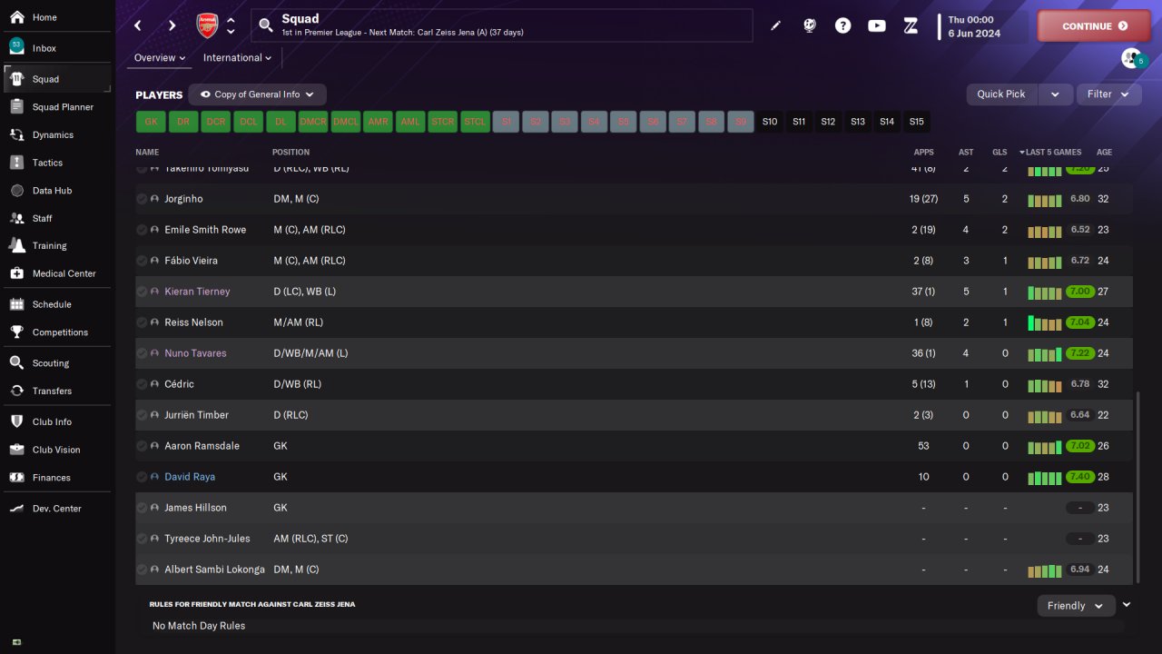Select the checkbox beside Reiss Nelson
This screenshot has height=654, width=1162.
click(142, 322)
